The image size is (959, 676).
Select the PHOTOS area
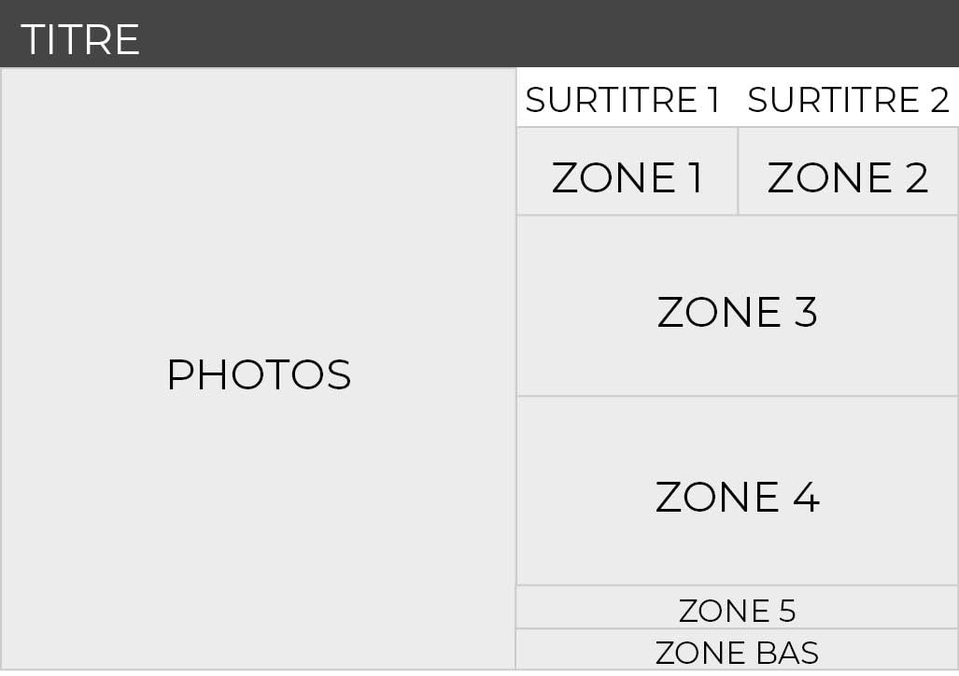pyautogui.click(x=258, y=369)
